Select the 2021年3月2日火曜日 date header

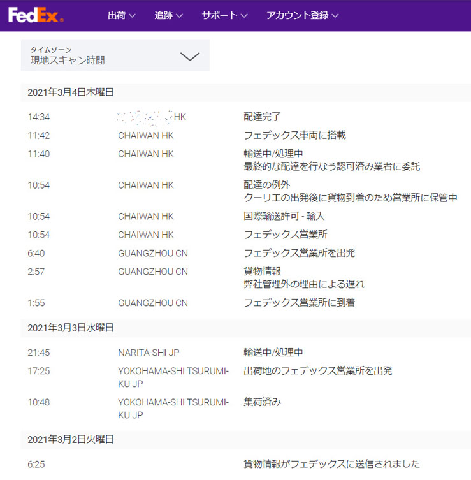pyautogui.click(x=71, y=440)
